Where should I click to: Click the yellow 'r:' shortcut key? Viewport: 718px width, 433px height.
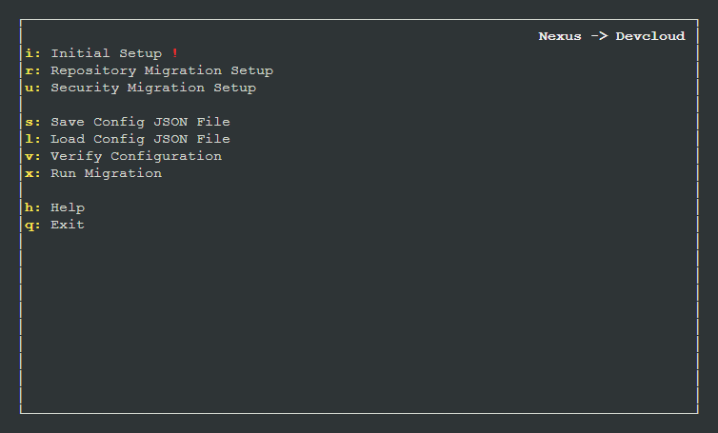tap(31, 70)
